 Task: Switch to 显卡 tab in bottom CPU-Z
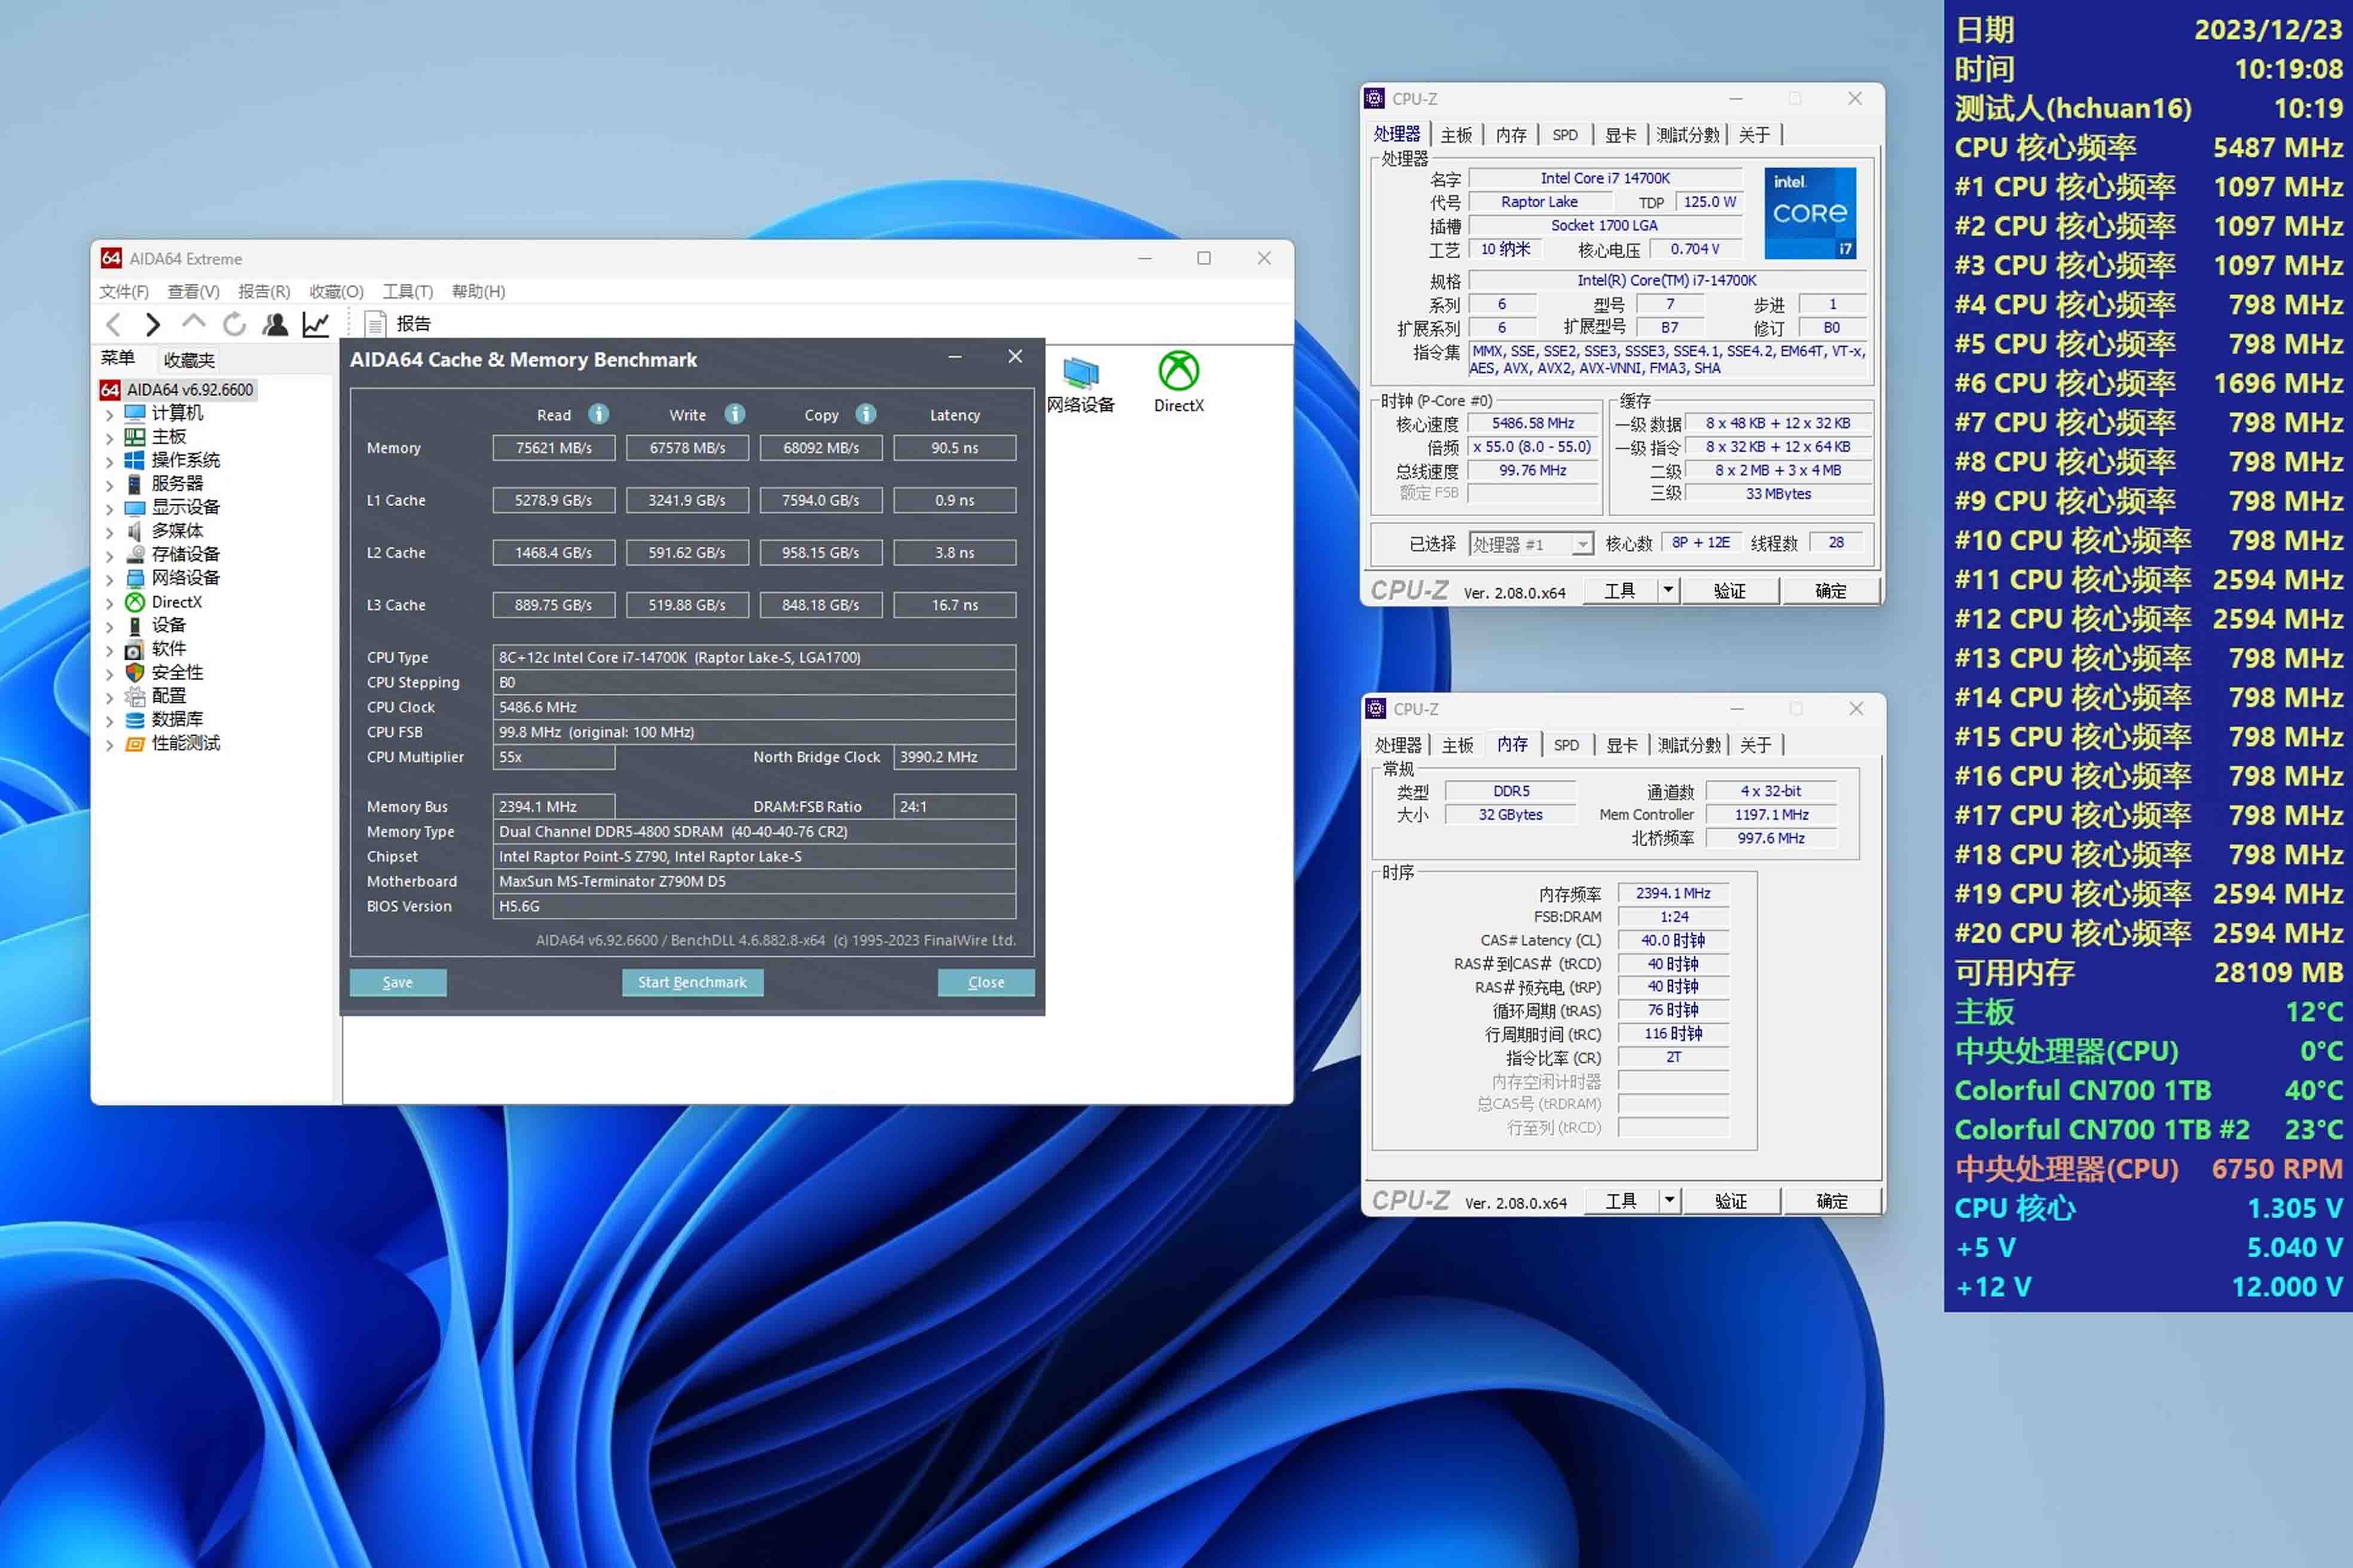coord(1622,745)
